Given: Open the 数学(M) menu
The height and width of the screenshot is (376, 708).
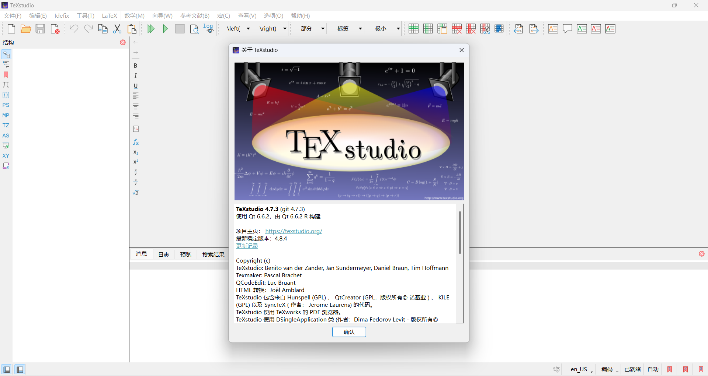Looking at the screenshot, I should point(135,16).
